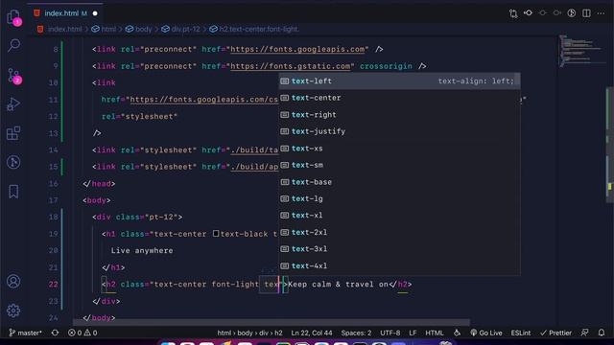Image resolution: width=614 pixels, height=345 pixels.
Task: Open the div.pt-12 breadcrumb segment
Action: pos(185,29)
